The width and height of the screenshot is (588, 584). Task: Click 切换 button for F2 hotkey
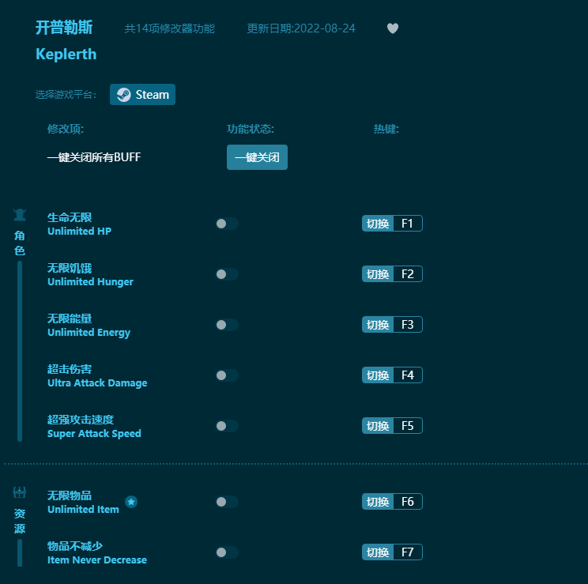pos(378,274)
